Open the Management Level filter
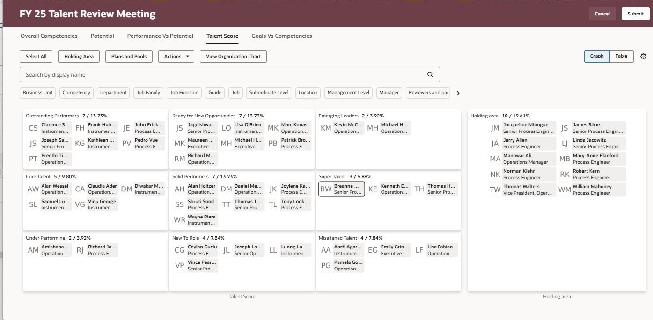The height and width of the screenshot is (320, 653). pyautogui.click(x=348, y=93)
